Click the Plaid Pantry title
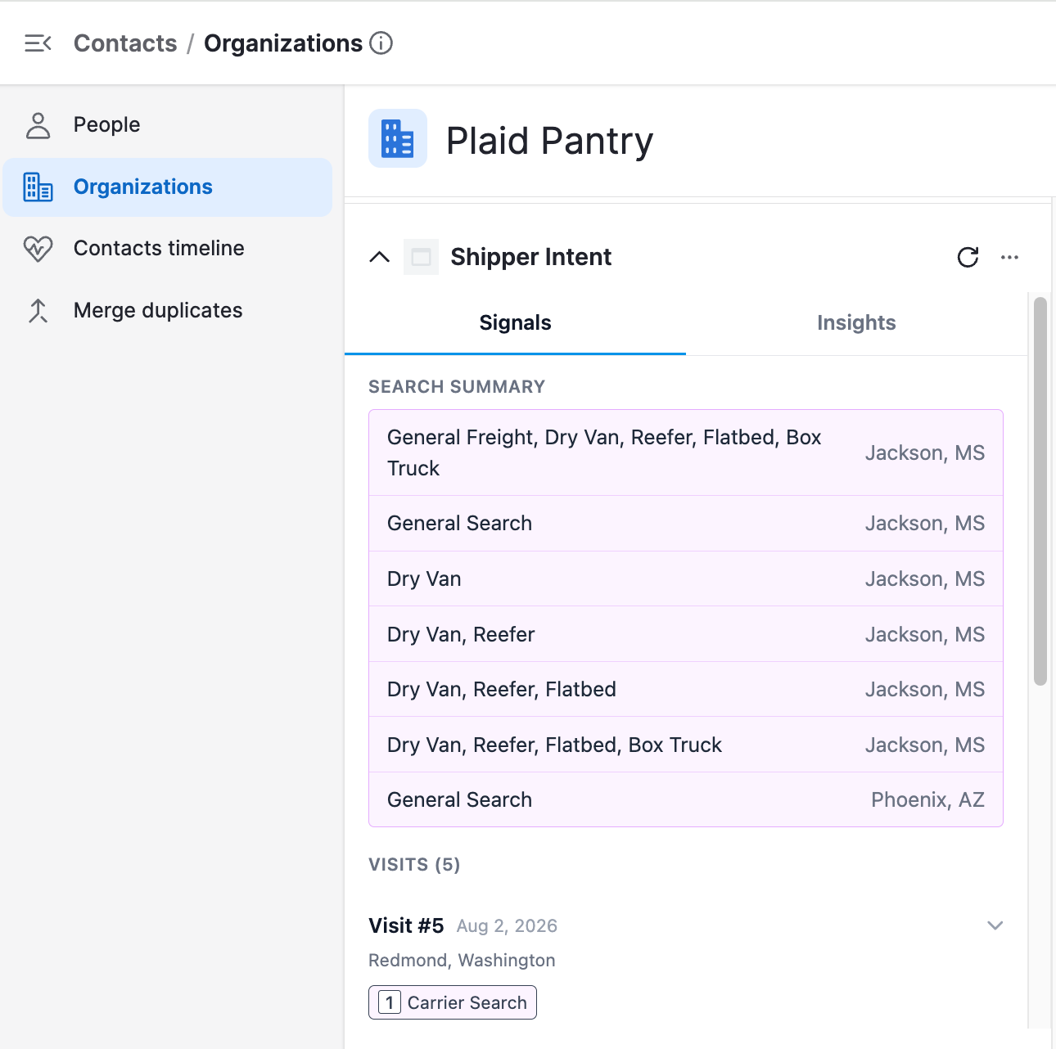 click(x=550, y=141)
